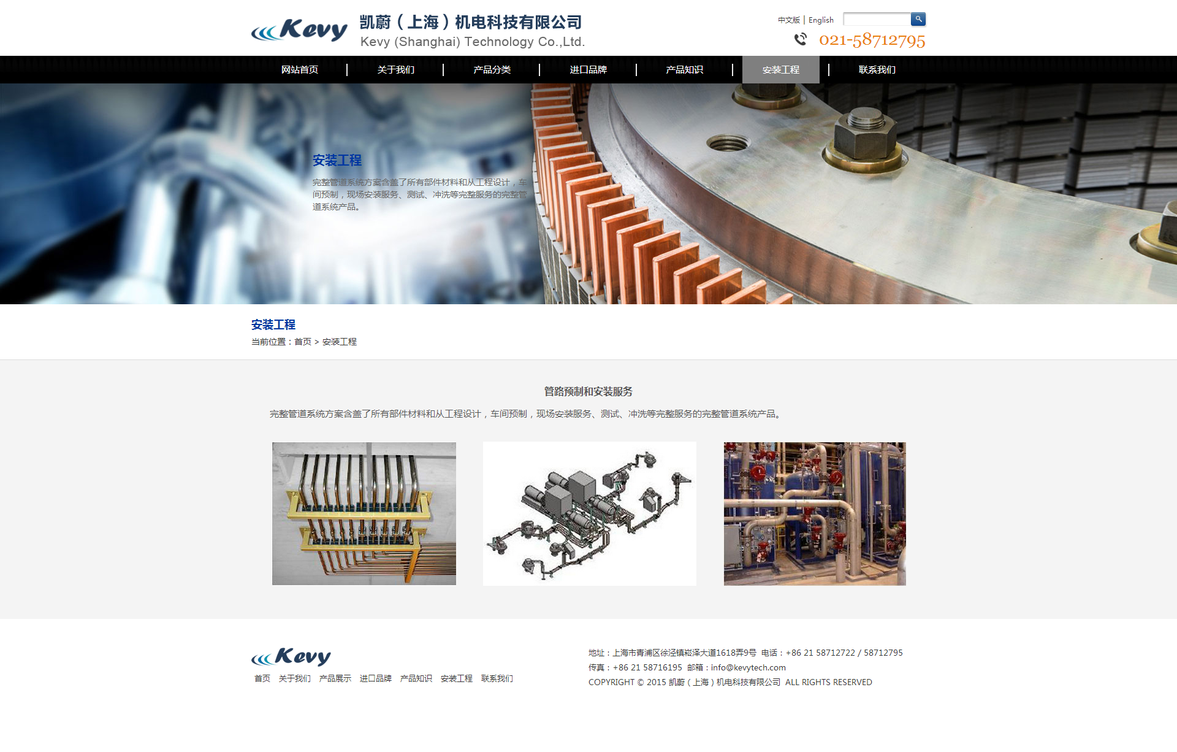Click the phone number 021-58712795

click(872, 40)
